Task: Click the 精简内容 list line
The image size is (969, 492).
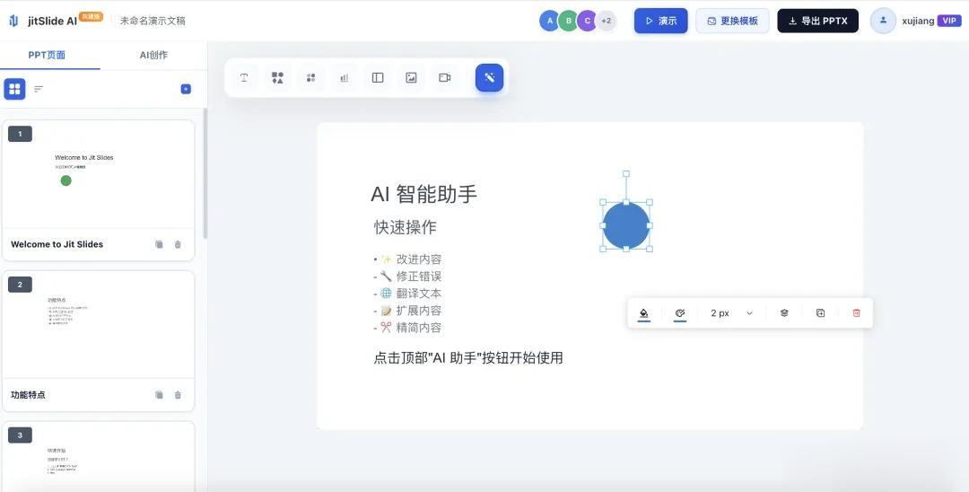Action: pyautogui.click(x=407, y=328)
